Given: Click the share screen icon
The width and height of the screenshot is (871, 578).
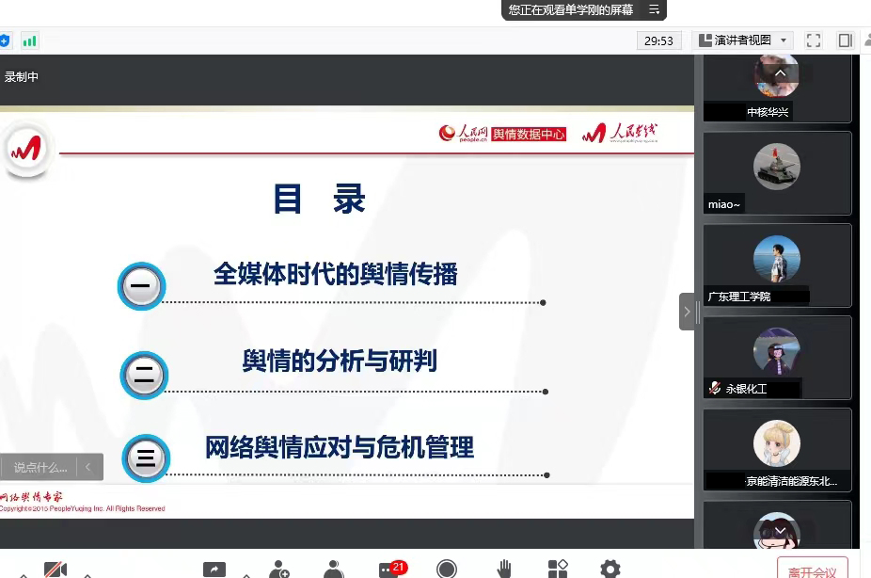Looking at the screenshot, I should pos(214,569).
